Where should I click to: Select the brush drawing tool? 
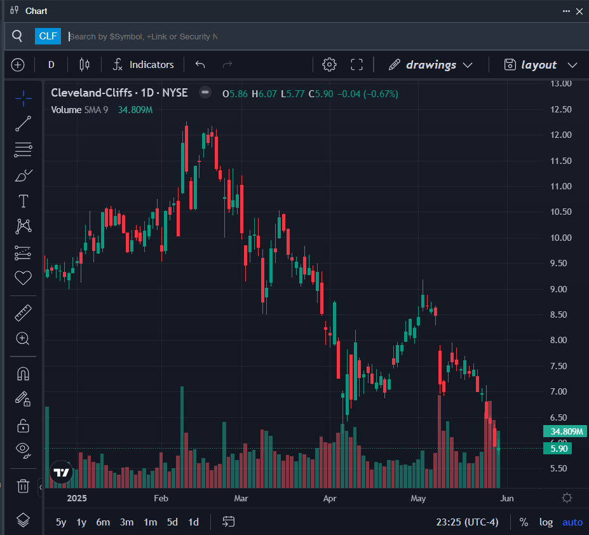click(x=24, y=175)
